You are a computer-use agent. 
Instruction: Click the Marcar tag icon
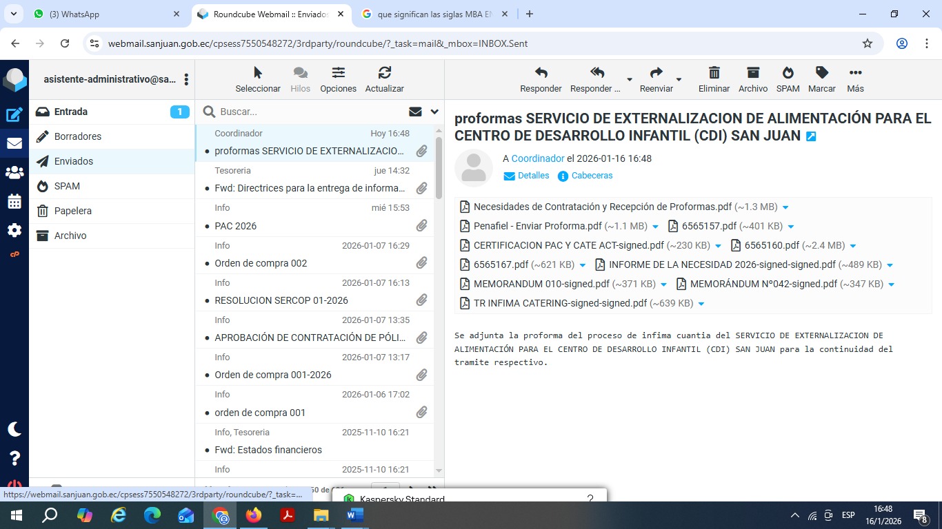click(x=821, y=73)
